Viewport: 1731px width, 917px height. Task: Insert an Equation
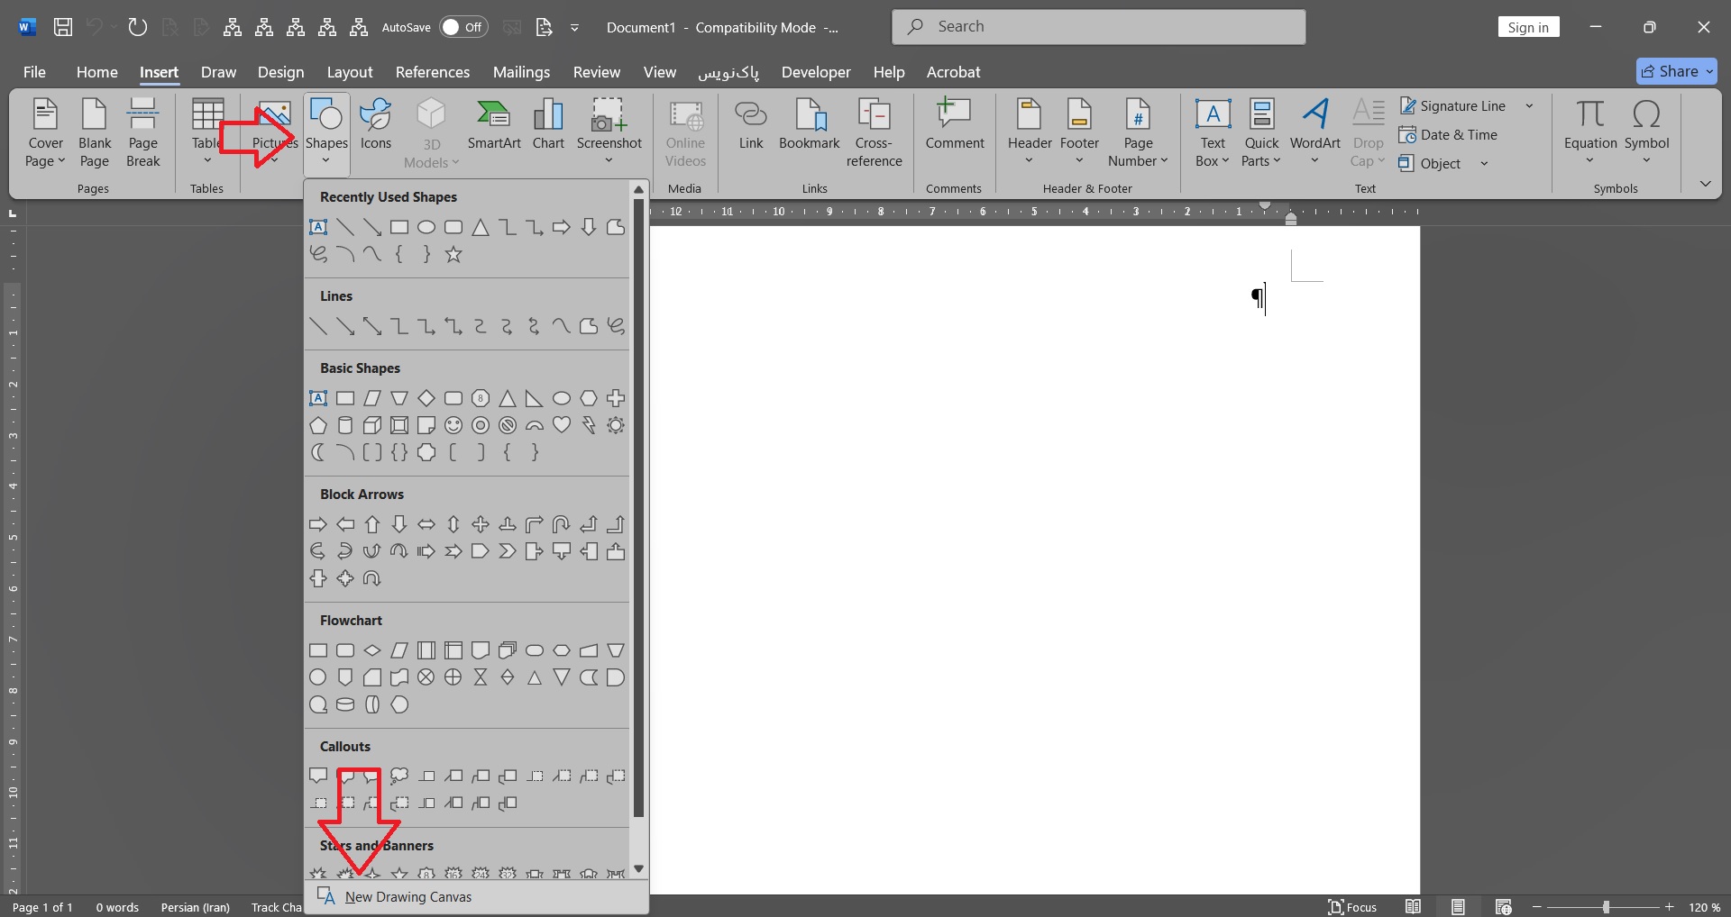[1589, 126]
